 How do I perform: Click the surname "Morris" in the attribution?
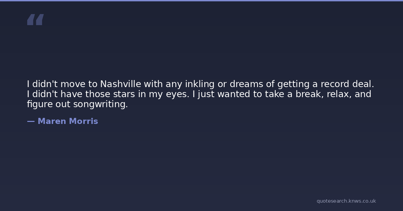pos(83,121)
